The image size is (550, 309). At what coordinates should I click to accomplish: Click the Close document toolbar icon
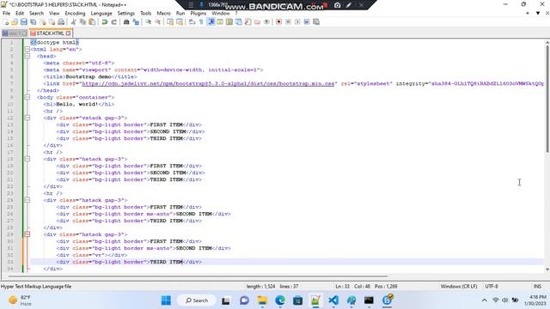coord(43,21)
